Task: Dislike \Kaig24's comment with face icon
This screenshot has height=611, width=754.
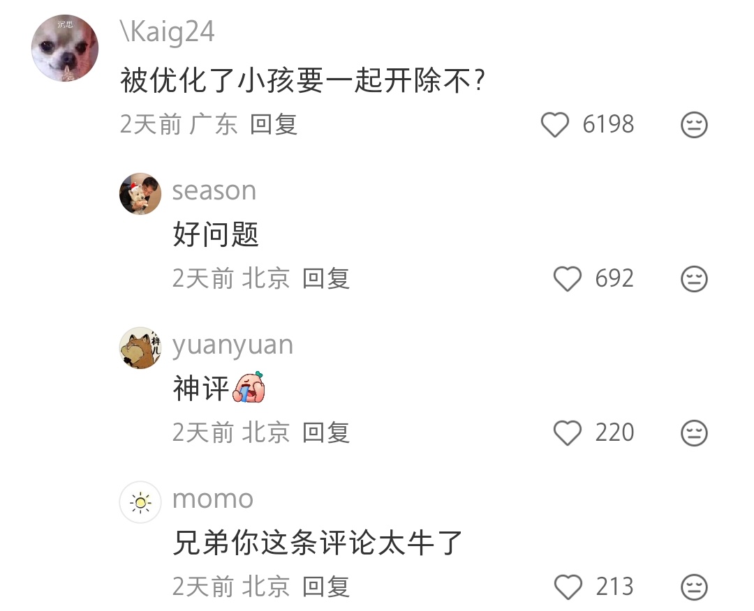Action: [x=694, y=125]
